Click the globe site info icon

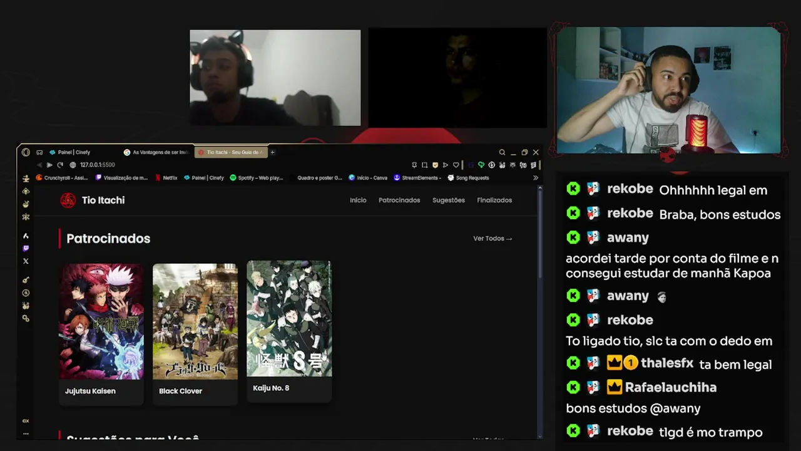pyautogui.click(x=73, y=165)
